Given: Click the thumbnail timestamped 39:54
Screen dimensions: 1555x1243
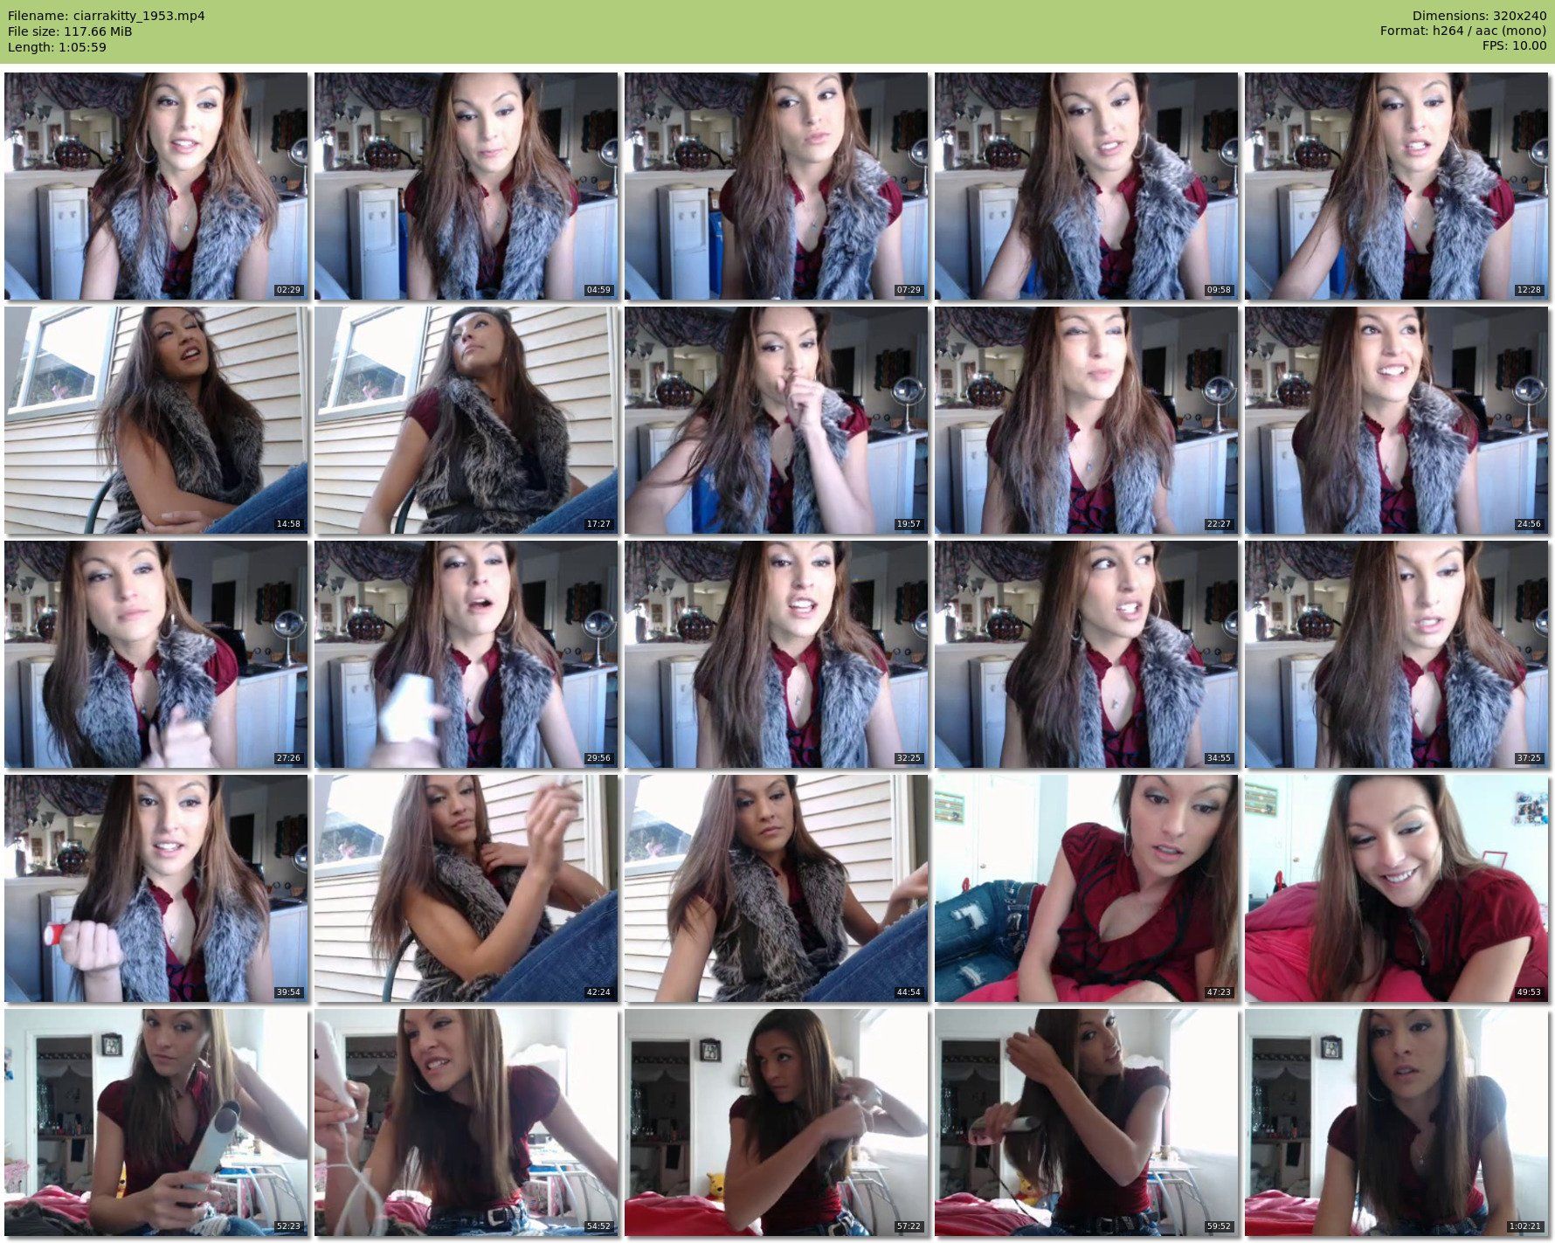Looking at the screenshot, I should tap(155, 888).
